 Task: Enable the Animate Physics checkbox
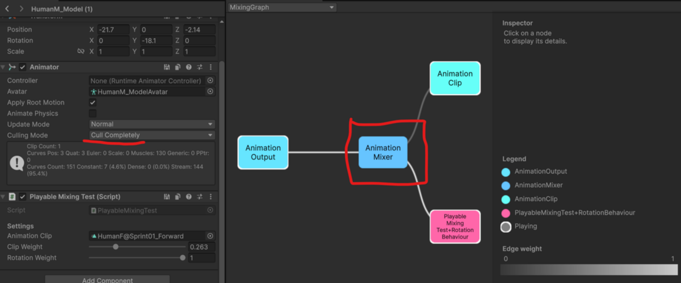(x=93, y=114)
